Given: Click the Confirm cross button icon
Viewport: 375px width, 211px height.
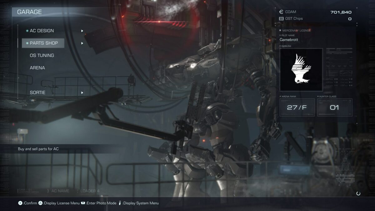Looking at the screenshot, I should (x=20, y=203).
